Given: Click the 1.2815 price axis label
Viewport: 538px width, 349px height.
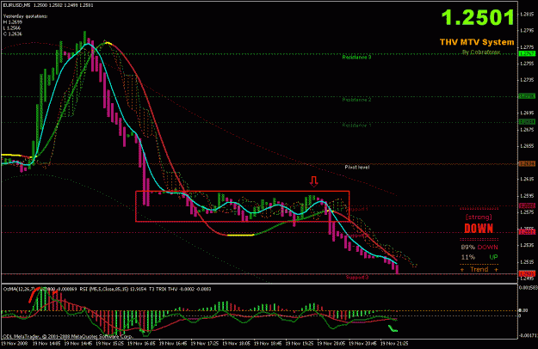Looking at the screenshot, I should pos(528,14).
